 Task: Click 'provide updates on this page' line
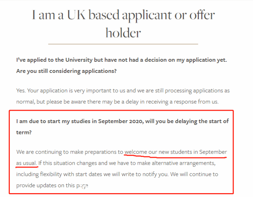pyautogui.click(x=52, y=185)
